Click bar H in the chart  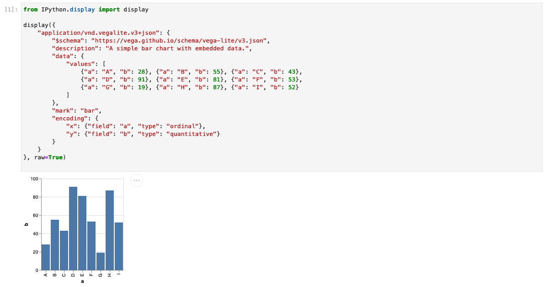pos(110,230)
